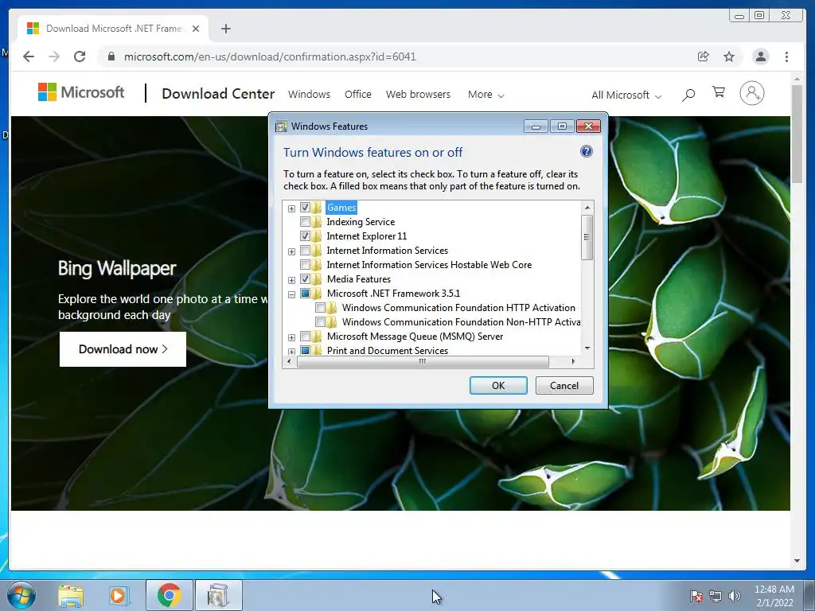Viewport: 815px width, 611px height.
Task: Collapse the .NET Framework 3.5.1 node
Action: coord(291,294)
